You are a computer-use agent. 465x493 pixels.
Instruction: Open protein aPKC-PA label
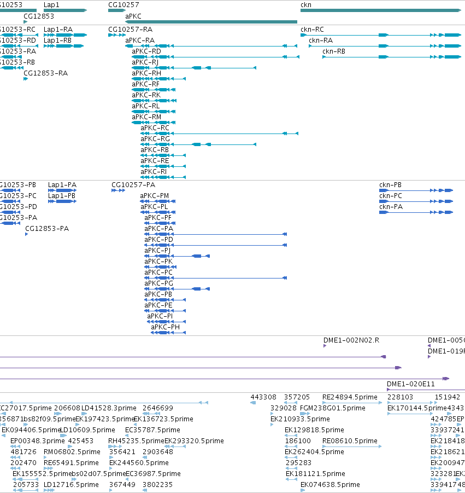(159, 229)
